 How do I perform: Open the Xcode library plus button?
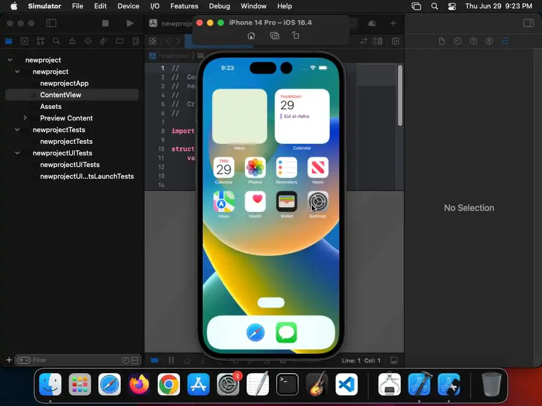pos(393,23)
